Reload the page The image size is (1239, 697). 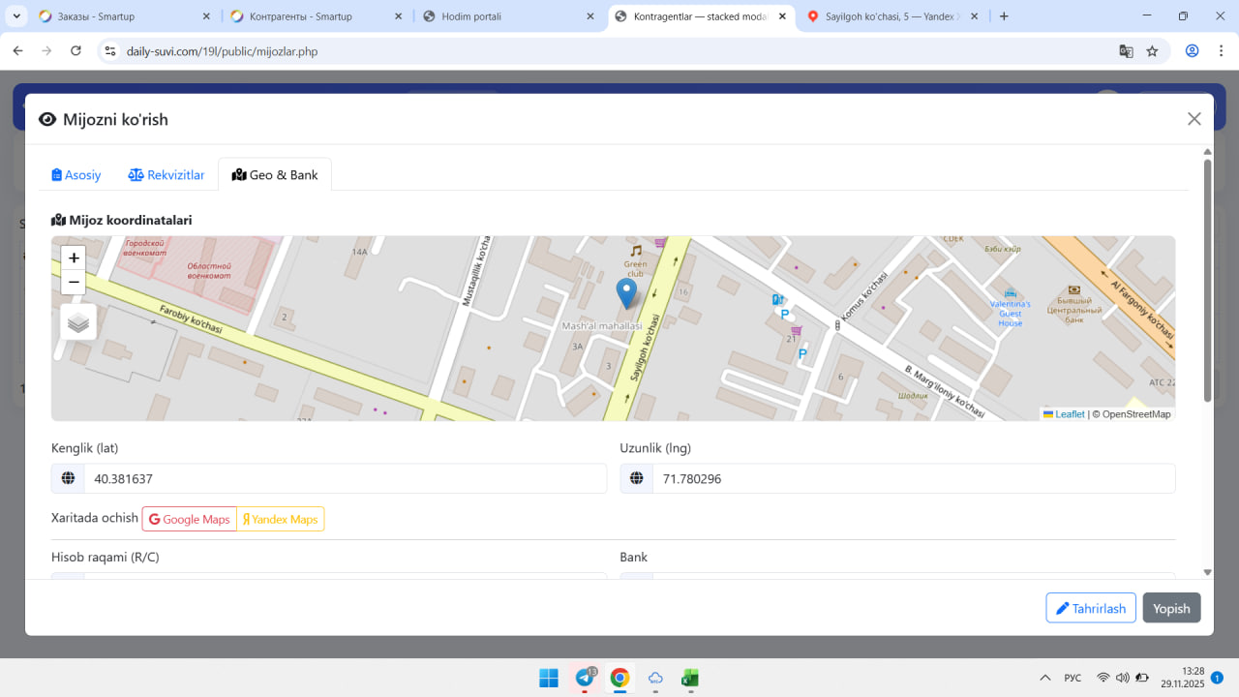pyautogui.click(x=76, y=51)
